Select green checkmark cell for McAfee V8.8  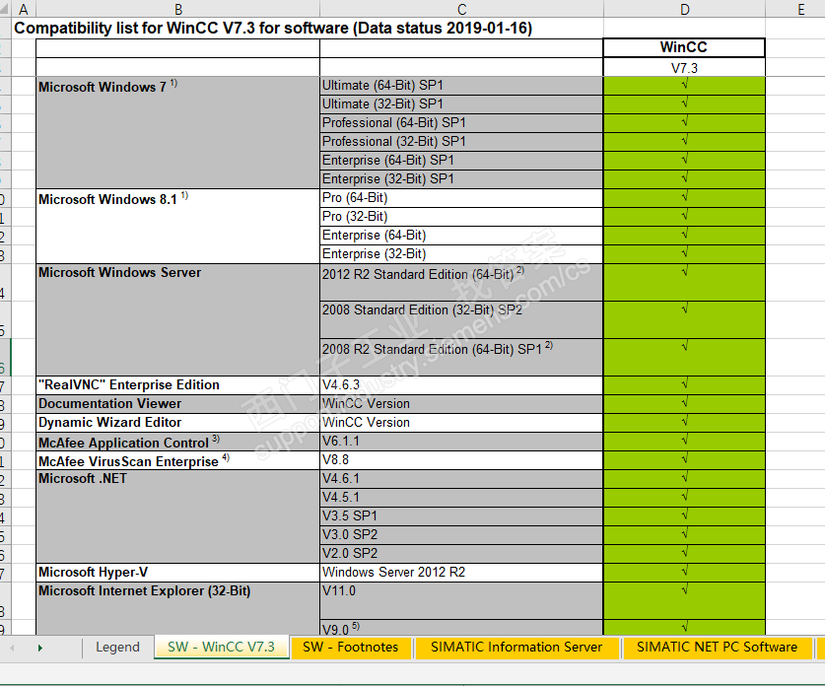tap(684, 460)
